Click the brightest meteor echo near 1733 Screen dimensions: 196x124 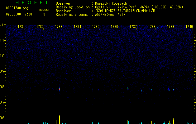[x=60, y=89]
